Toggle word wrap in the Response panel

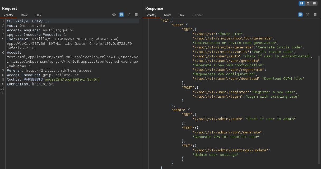[300, 15]
